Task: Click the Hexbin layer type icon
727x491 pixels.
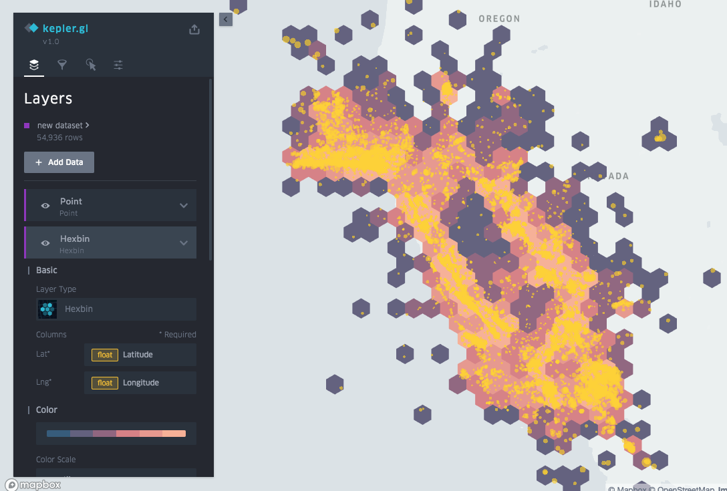Action: (47, 309)
